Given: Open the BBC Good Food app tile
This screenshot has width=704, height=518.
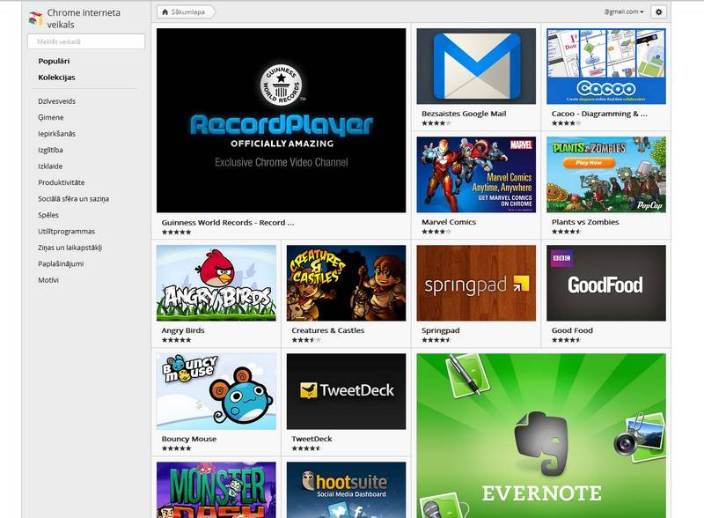Looking at the screenshot, I should pos(605,283).
